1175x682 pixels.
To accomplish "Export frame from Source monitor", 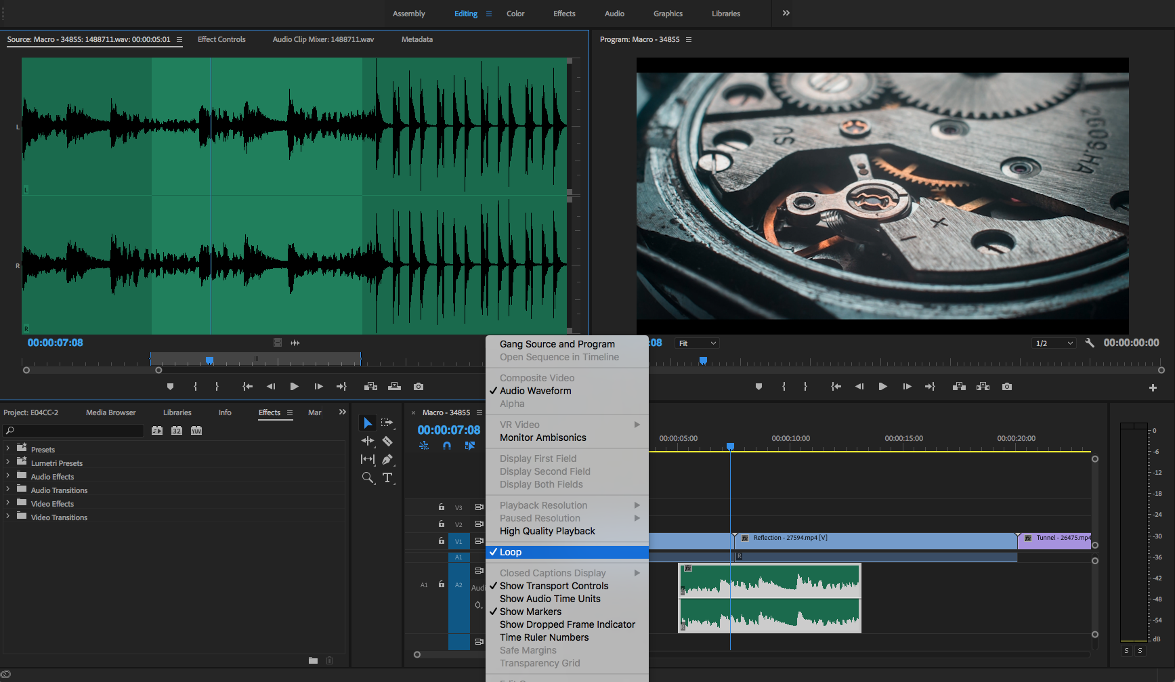I will pos(419,387).
